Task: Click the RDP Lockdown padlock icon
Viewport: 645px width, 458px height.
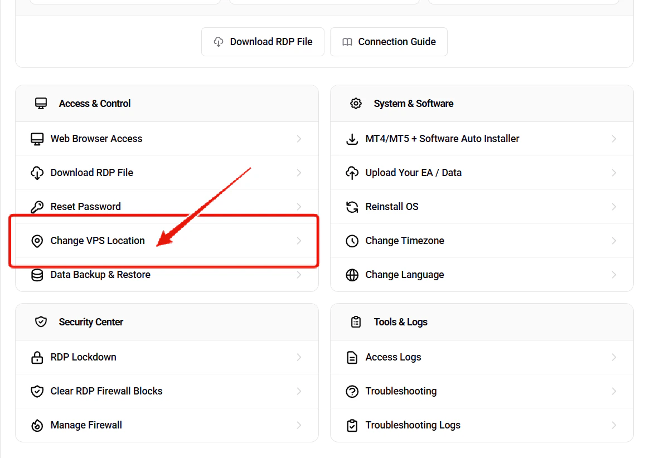Action: click(37, 357)
